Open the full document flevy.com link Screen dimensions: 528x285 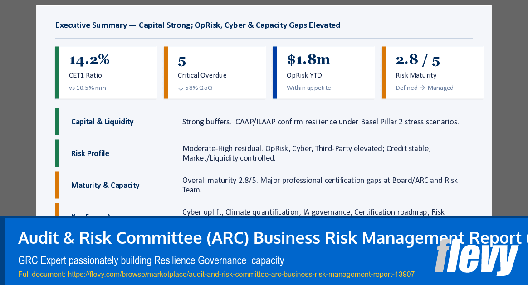tap(216, 274)
